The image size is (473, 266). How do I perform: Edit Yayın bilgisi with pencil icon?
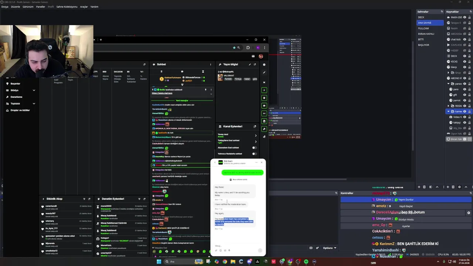249,64
